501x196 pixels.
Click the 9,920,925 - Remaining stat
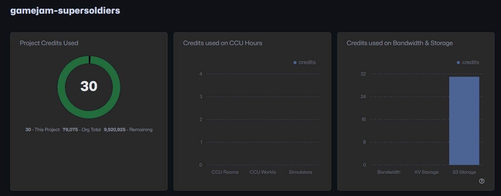point(128,130)
